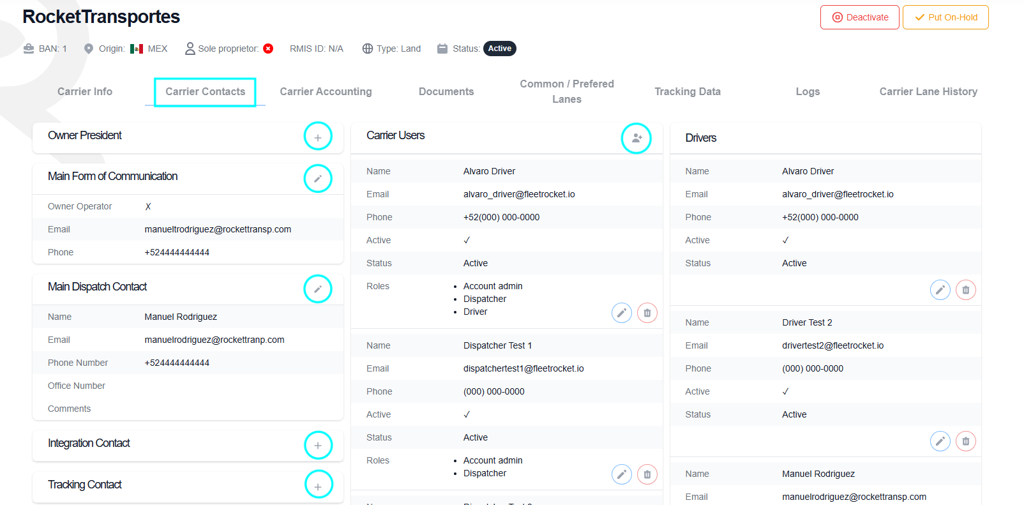Click drivertest2@fleetrocket.io email
1024x505 pixels.
(x=833, y=345)
